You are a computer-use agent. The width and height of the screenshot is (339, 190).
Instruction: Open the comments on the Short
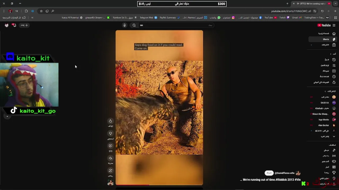pyautogui.click(x=110, y=146)
